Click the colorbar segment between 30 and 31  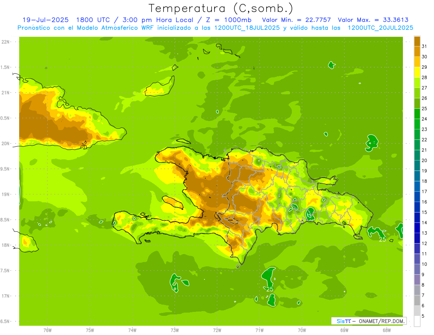(417, 51)
